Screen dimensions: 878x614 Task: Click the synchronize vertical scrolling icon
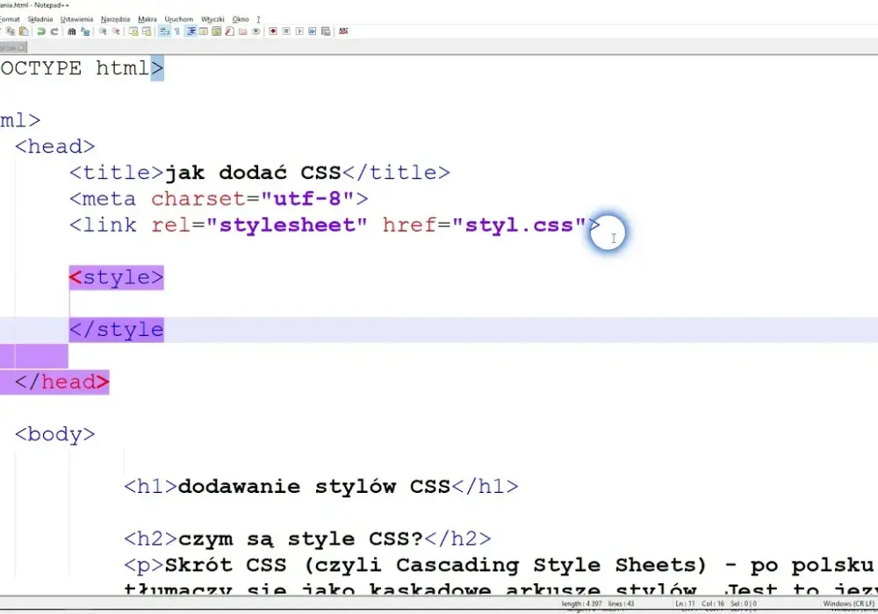click(133, 32)
